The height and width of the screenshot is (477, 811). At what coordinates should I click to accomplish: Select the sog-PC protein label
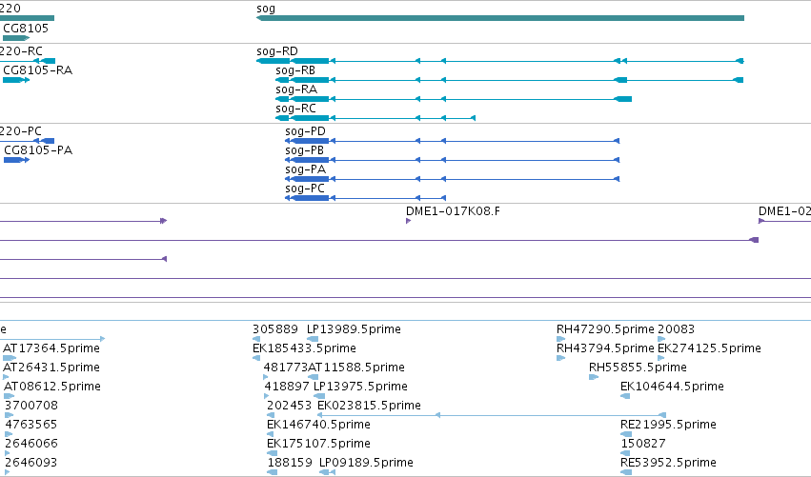pos(305,189)
